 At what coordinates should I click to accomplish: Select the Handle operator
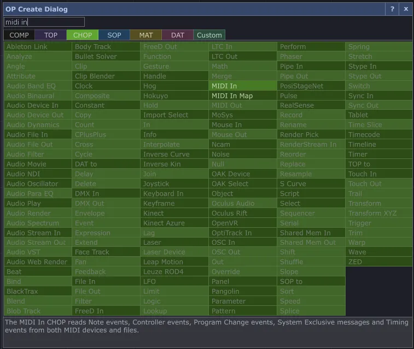(174, 76)
